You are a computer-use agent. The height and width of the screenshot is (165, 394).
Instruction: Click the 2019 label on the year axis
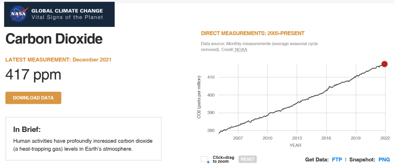coord(356,138)
